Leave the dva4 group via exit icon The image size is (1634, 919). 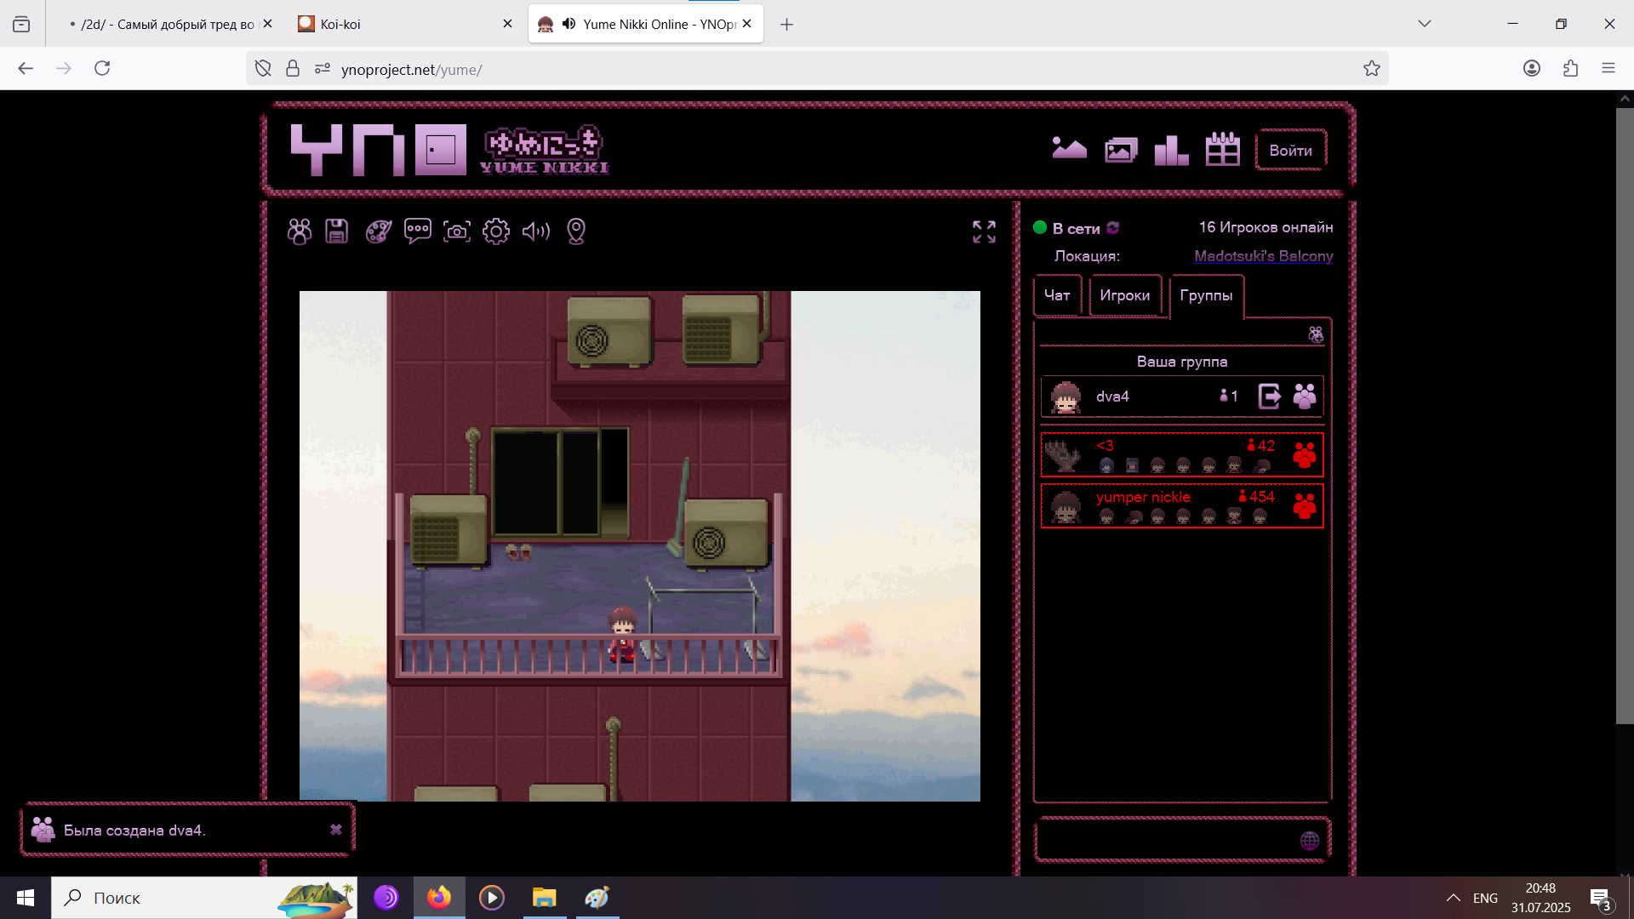point(1269,397)
